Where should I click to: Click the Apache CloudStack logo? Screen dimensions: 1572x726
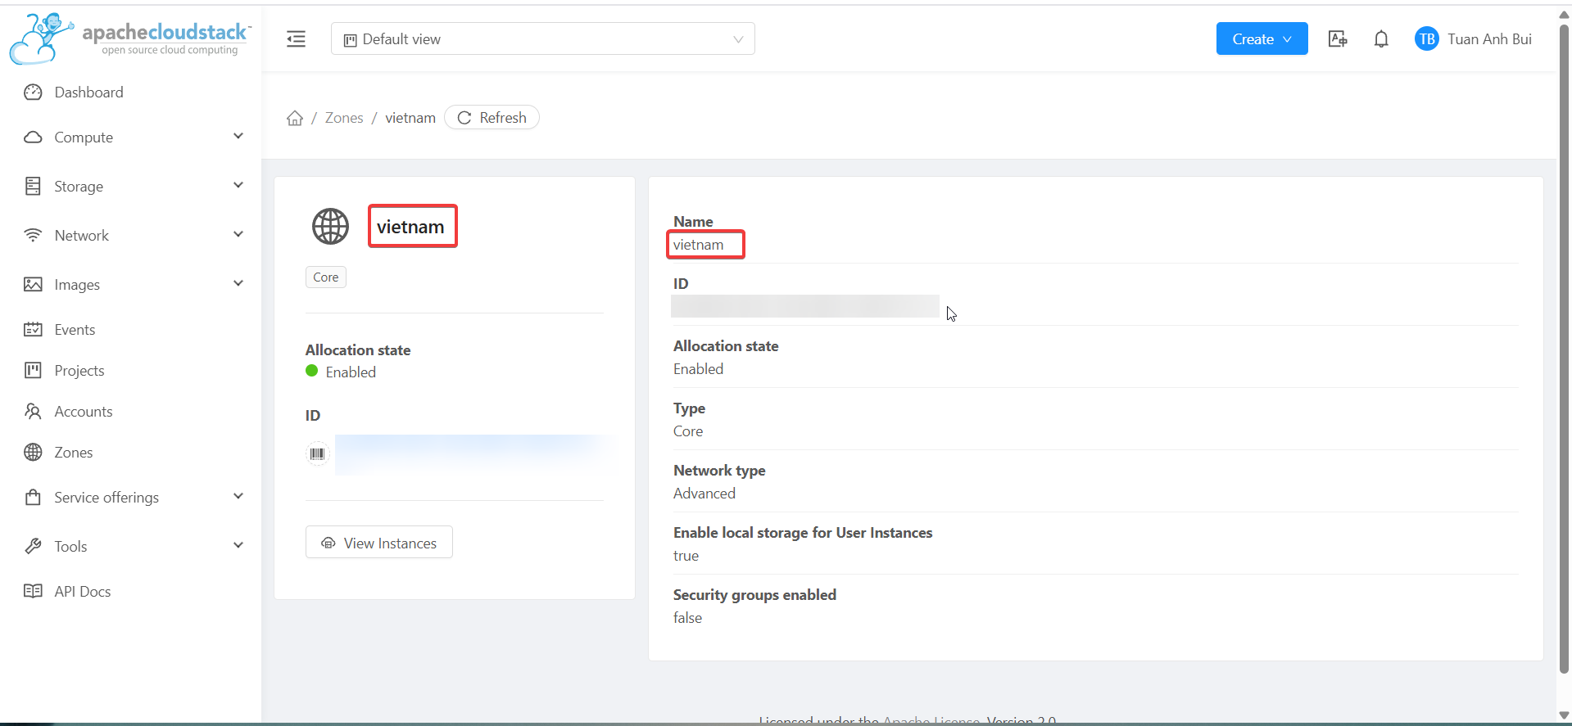131,38
